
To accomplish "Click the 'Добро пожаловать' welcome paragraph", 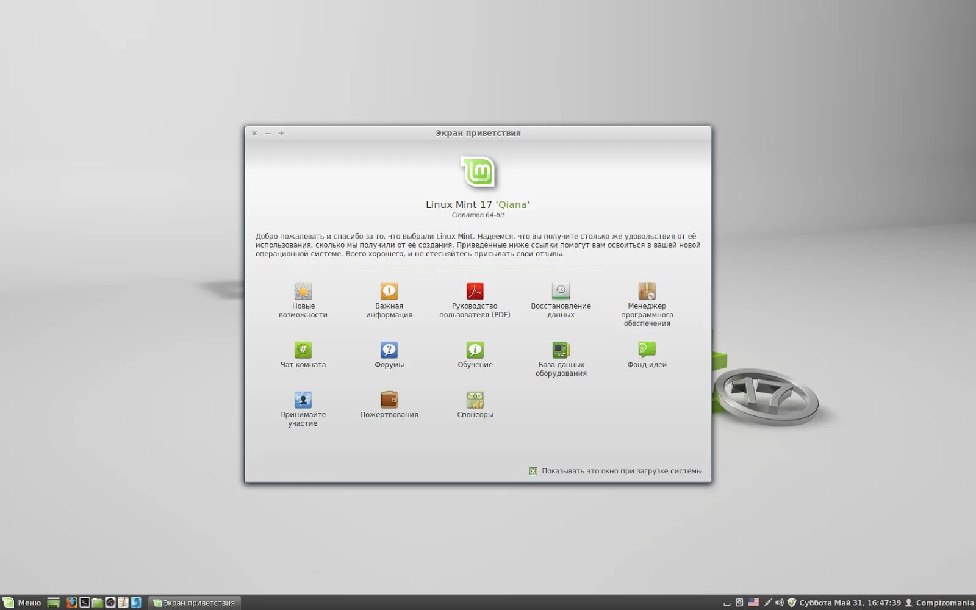I will tap(478, 245).
